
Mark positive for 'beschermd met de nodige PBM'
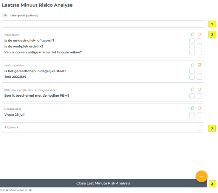192,96
